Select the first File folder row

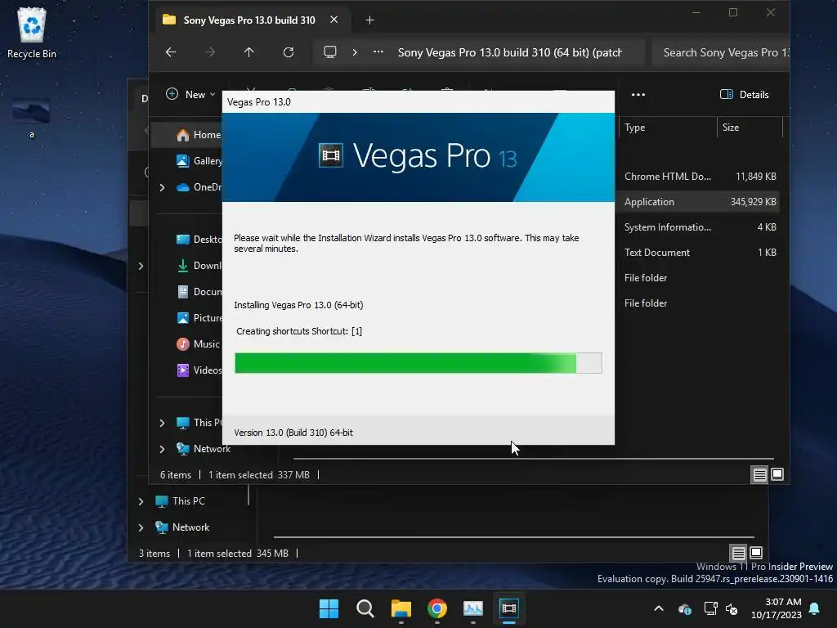(700, 278)
